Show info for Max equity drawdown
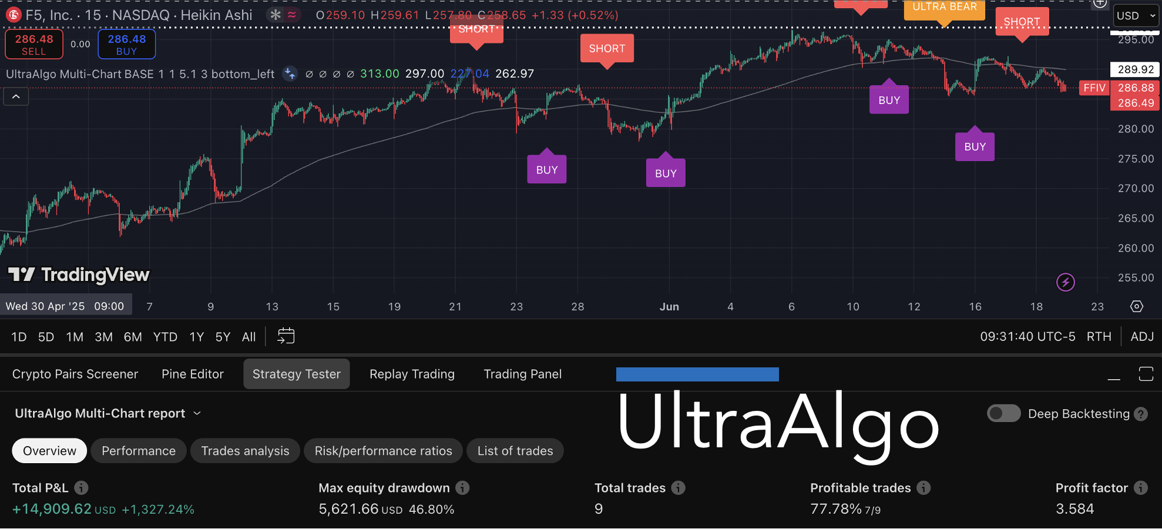Screen dimensions: 1162x529 (463, 488)
